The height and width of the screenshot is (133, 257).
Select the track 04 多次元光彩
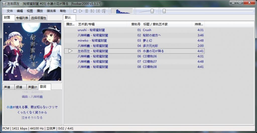(134, 46)
